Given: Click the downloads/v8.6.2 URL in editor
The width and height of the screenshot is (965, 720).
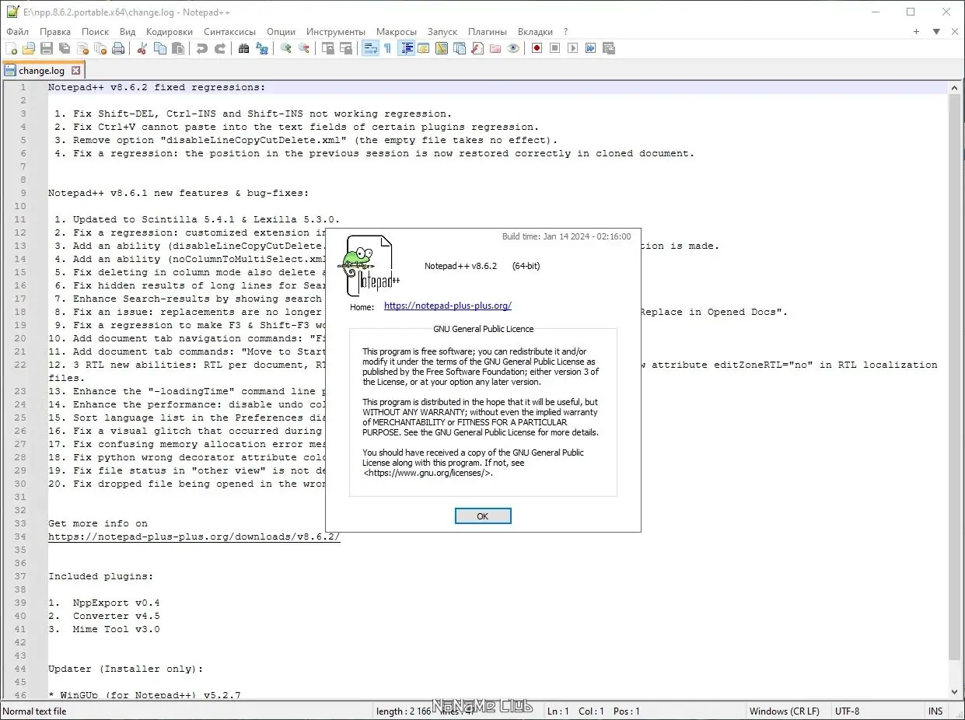Looking at the screenshot, I should 194,537.
